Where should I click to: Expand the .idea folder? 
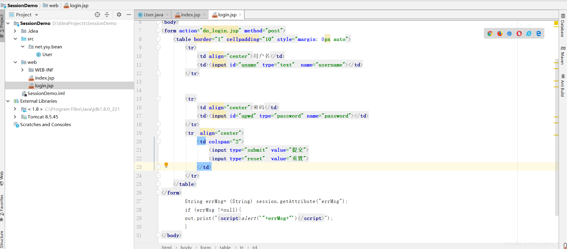click(15, 31)
